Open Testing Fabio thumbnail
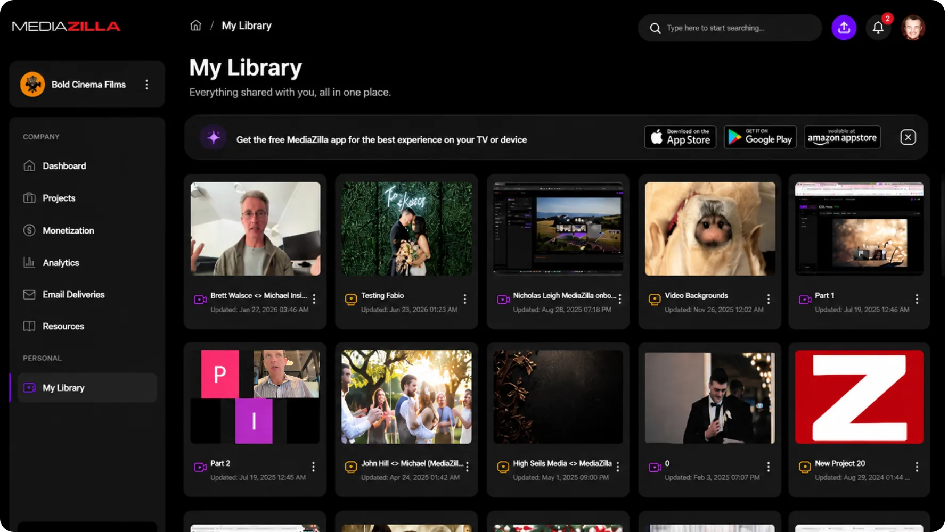This screenshot has width=948, height=532. pos(406,229)
